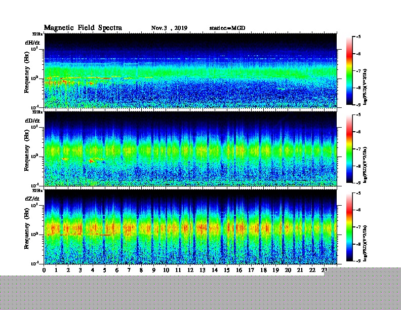This screenshot has height=310, width=401.
Task: Click hour tick label 19 on time axis
Action: pos(275,270)
